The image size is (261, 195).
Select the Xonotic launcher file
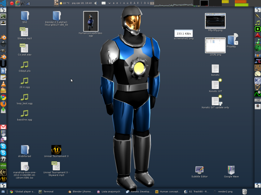click(215, 70)
